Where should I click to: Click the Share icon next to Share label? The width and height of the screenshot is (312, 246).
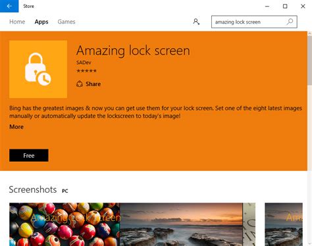click(x=80, y=84)
